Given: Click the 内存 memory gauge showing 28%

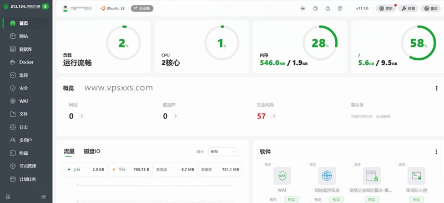Looking at the screenshot, I should (320, 43).
